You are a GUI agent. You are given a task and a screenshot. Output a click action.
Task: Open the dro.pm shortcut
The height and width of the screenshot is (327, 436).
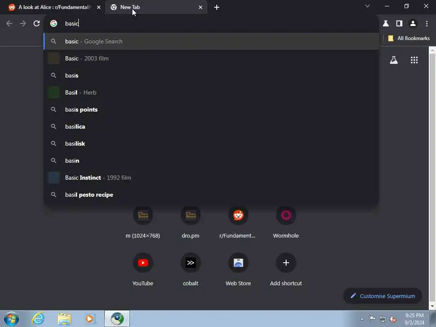click(190, 215)
